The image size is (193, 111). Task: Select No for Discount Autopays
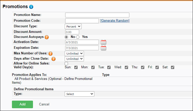click(x=67, y=37)
